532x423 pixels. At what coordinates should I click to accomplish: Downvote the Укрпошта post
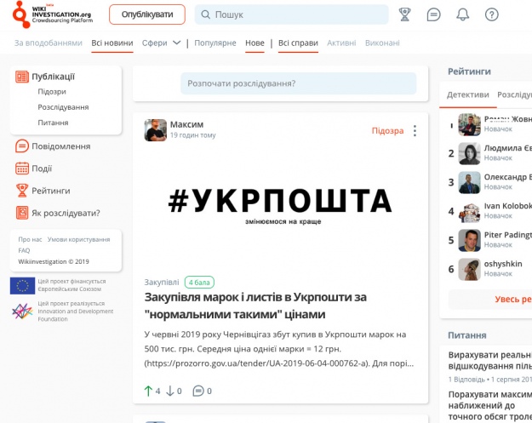pyautogui.click(x=169, y=391)
